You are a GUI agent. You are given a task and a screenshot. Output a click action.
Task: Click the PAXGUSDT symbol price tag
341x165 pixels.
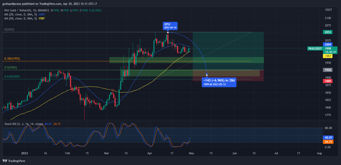pos(314,48)
